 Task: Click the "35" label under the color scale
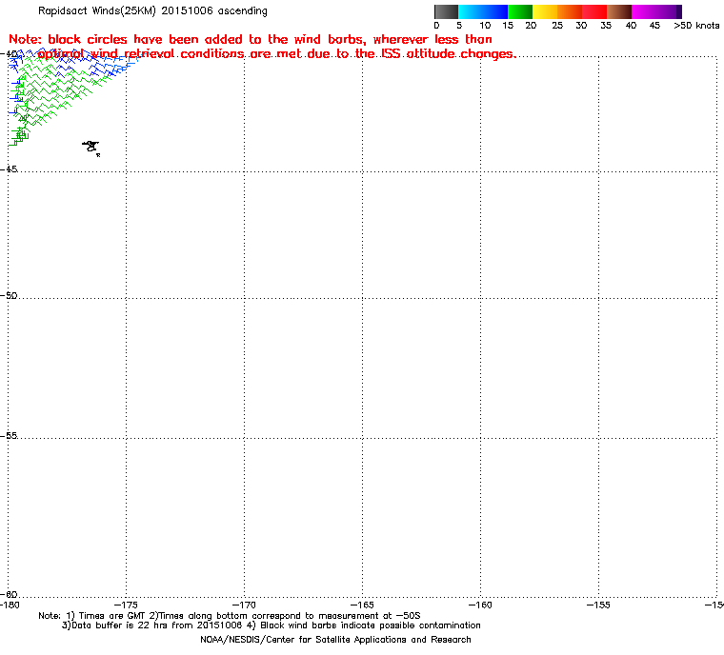tap(606, 26)
